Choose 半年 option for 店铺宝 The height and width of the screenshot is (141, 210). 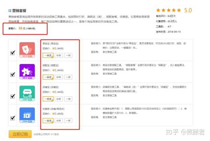tap(59, 99)
